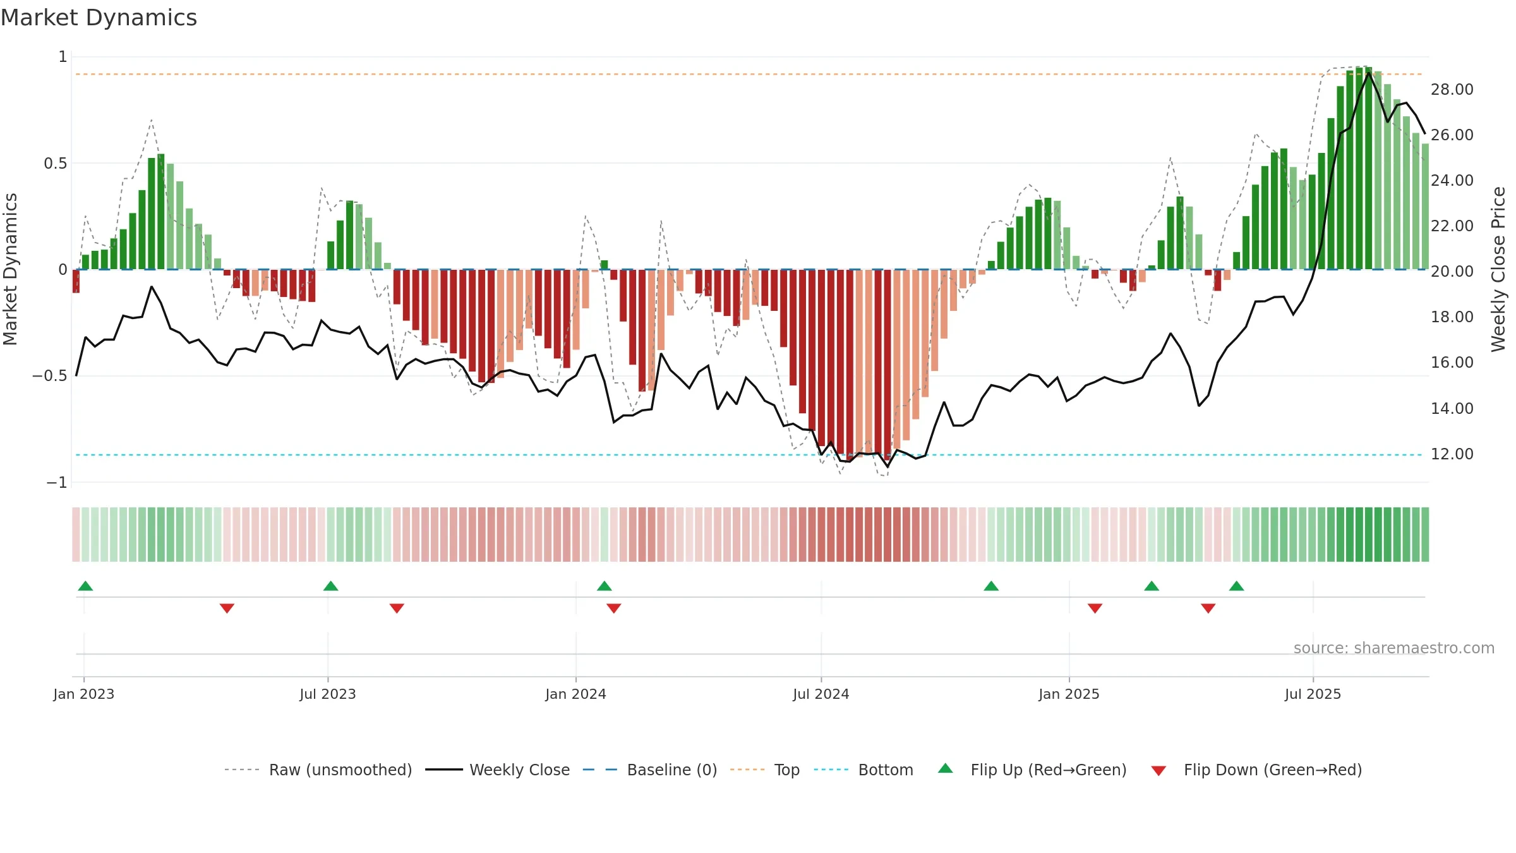Click the Jul 2023 x-axis label
Image resolution: width=1516 pixels, height=853 pixels.
pos(328,694)
